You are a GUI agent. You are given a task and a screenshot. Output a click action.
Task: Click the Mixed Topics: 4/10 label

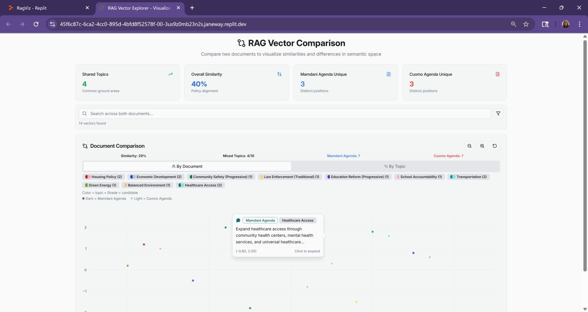point(238,156)
